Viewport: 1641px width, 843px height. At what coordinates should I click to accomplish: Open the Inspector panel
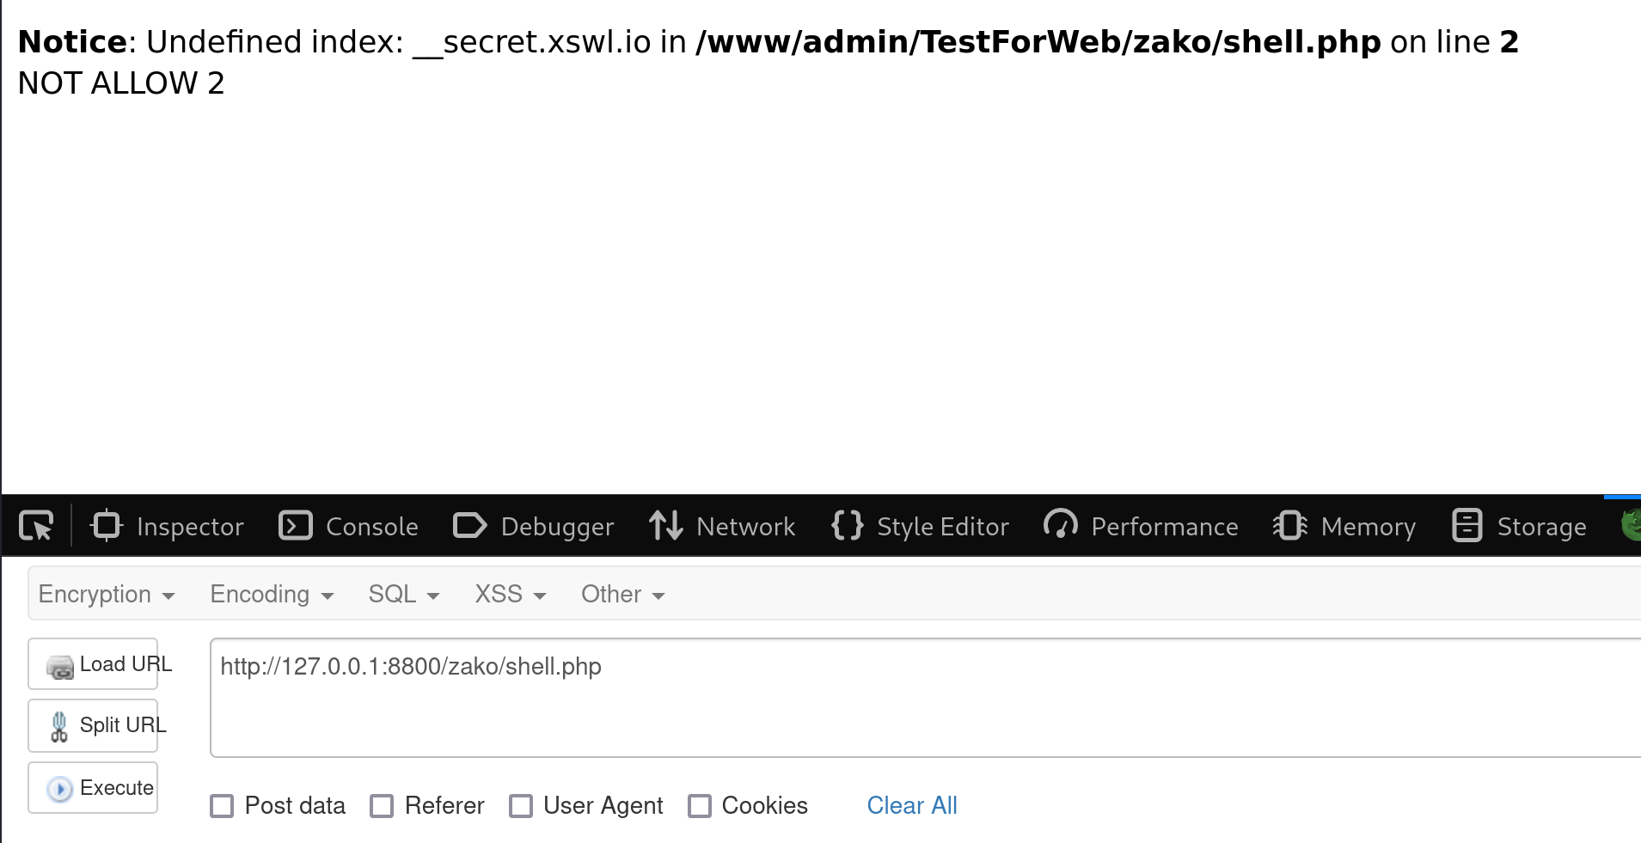point(168,526)
